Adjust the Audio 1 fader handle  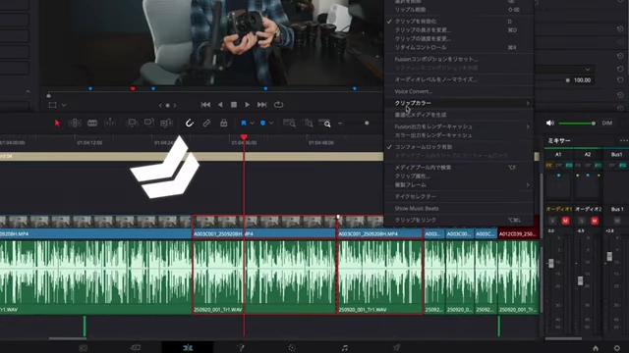(x=551, y=263)
